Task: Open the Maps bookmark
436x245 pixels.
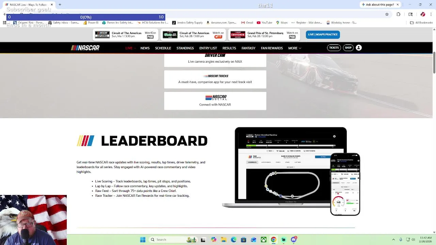Action: pyautogui.click(x=282, y=23)
